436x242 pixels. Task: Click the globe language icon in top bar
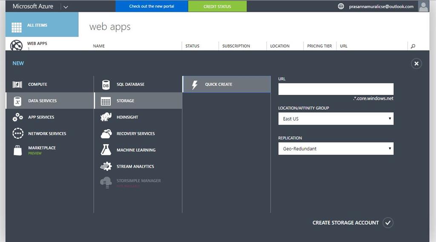pos(341,6)
